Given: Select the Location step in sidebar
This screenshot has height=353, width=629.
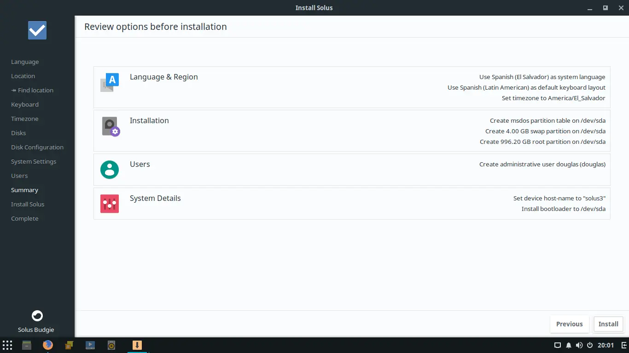Looking at the screenshot, I should click(x=23, y=76).
